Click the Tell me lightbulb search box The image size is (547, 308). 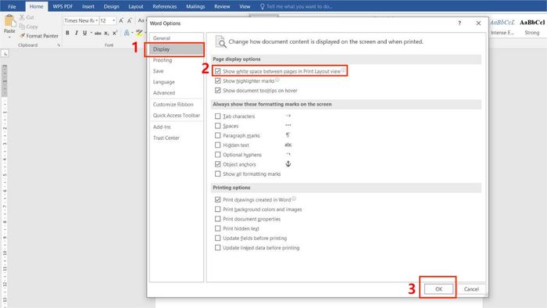click(x=296, y=6)
